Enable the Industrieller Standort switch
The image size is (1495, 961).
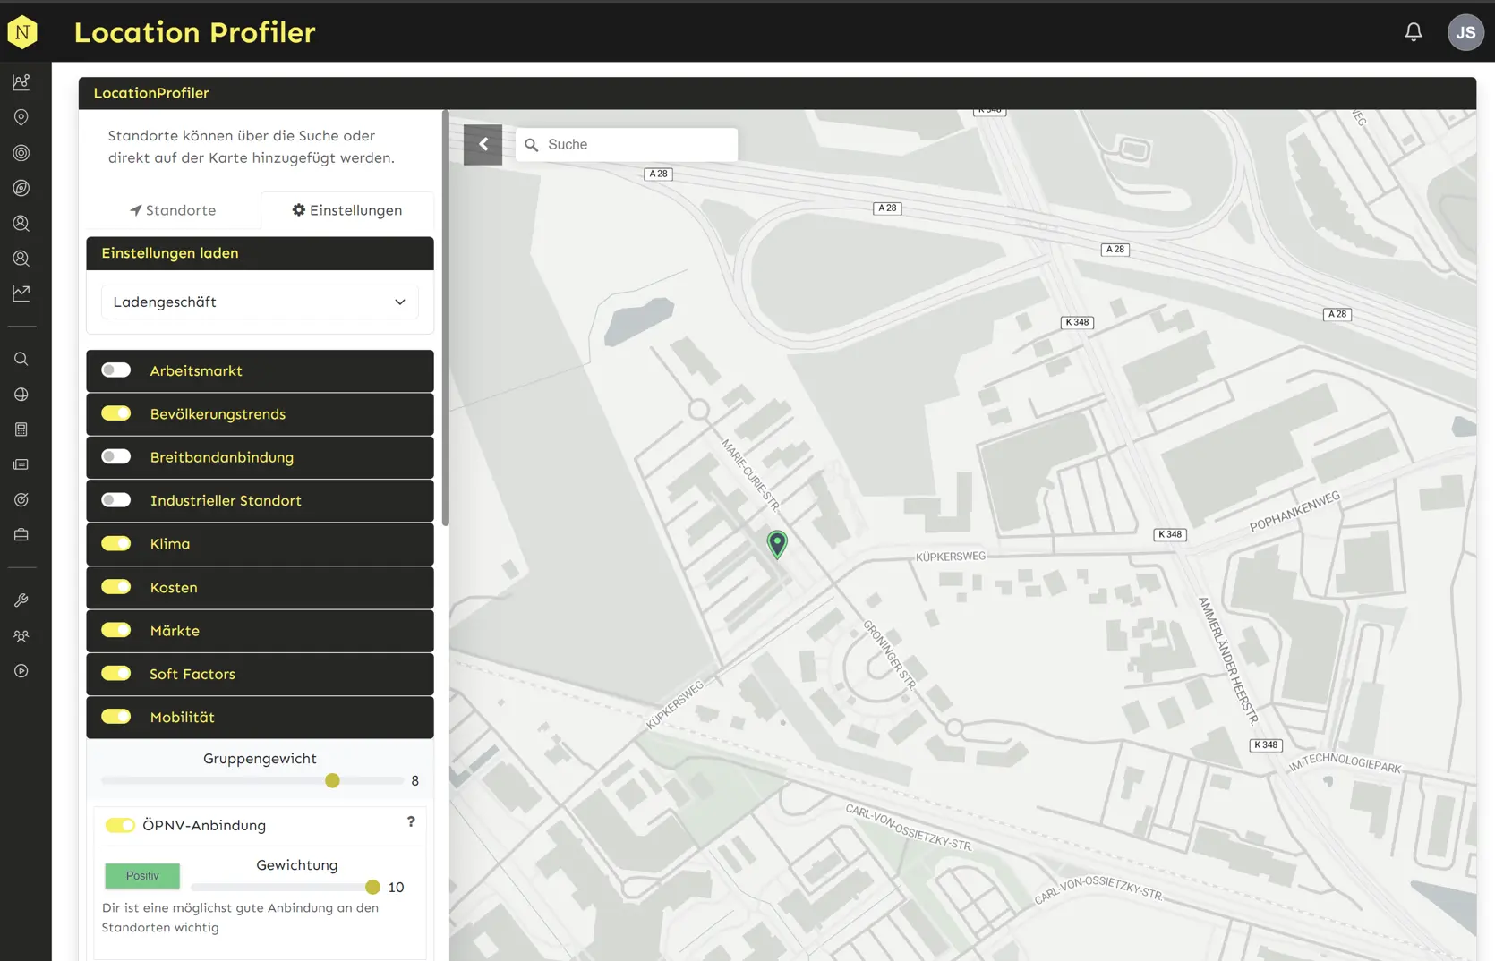[116, 500]
